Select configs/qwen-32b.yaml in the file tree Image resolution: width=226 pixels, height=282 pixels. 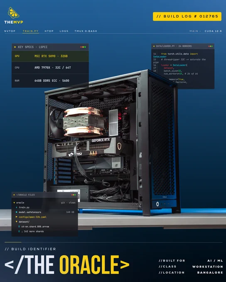pyautogui.click(x=32, y=217)
